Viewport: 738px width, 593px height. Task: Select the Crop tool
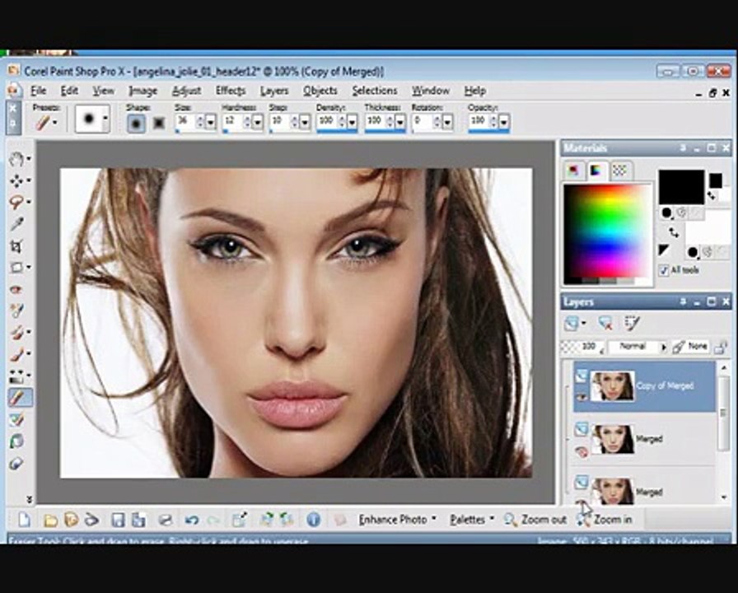[x=17, y=245]
